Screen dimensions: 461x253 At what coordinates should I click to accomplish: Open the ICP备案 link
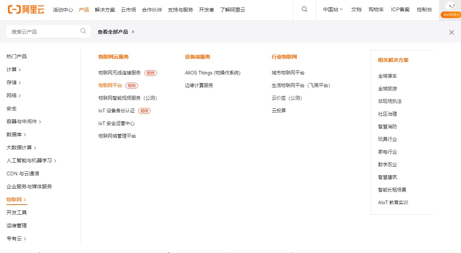(x=401, y=10)
